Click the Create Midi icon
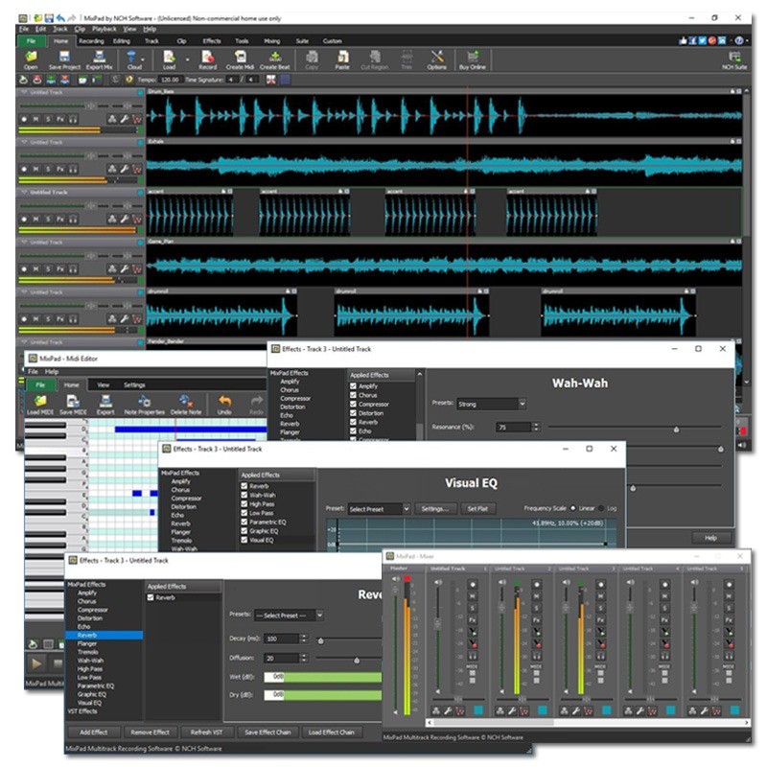The image size is (767, 767). (240, 60)
